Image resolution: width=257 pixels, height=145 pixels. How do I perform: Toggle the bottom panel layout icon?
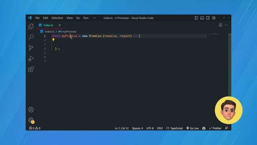click(x=202, y=18)
